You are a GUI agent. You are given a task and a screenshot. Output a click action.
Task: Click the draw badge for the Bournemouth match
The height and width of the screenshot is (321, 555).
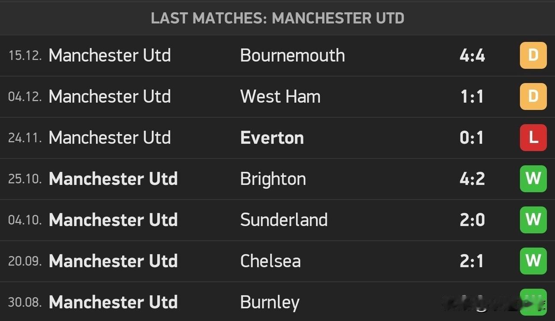pos(533,55)
